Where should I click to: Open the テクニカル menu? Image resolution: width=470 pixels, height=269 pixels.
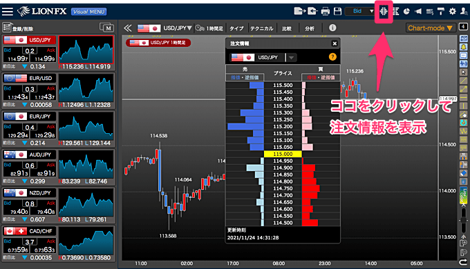262,28
